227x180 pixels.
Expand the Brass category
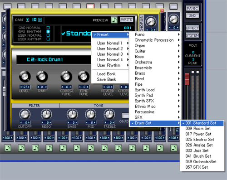point(155,73)
